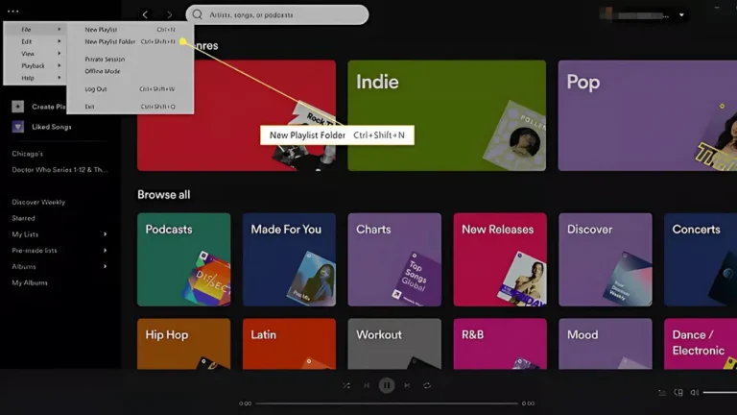Open the account dropdown arrow

(x=681, y=15)
